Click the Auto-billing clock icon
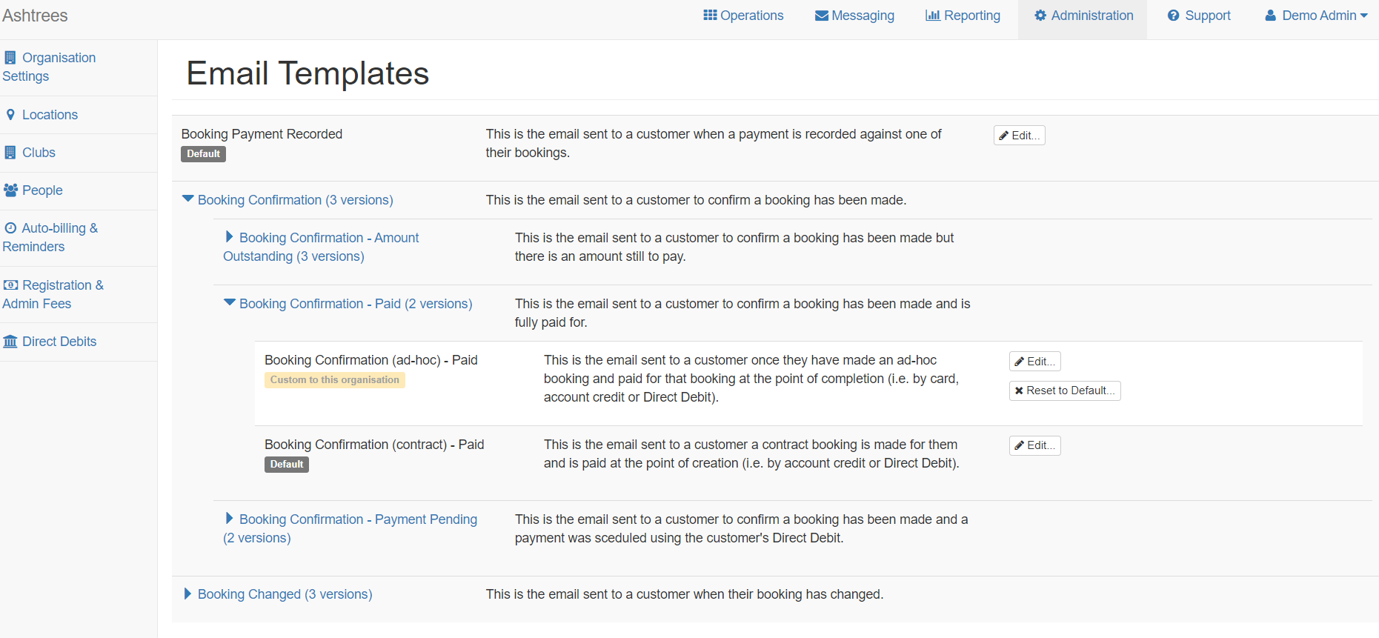This screenshot has width=1379, height=638. tap(10, 228)
